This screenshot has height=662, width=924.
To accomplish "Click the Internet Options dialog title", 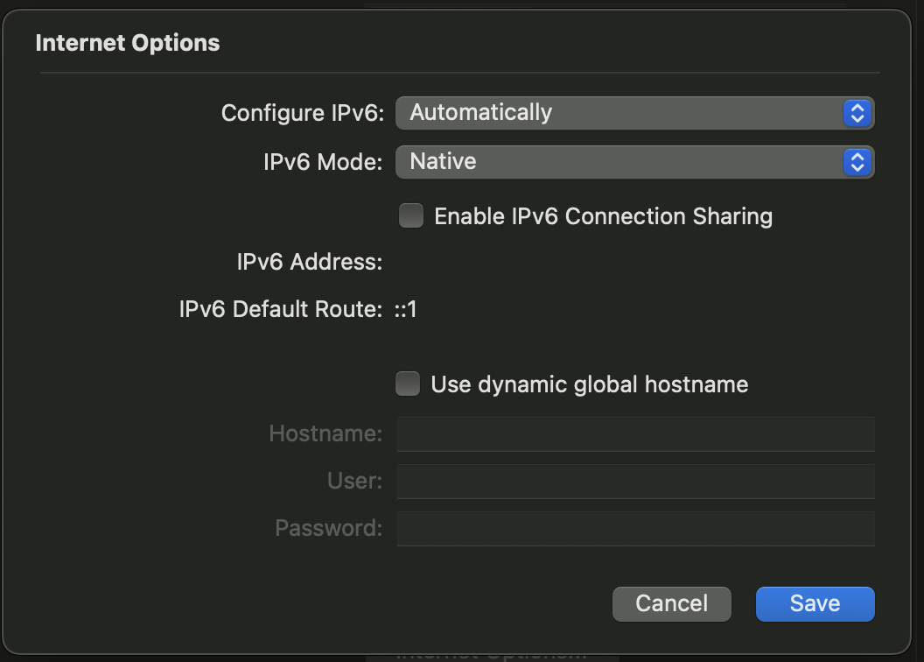I will 128,43.
